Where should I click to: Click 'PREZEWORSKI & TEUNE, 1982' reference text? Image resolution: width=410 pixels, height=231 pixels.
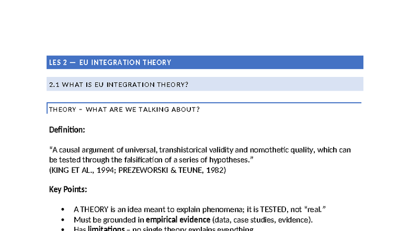coord(171,170)
